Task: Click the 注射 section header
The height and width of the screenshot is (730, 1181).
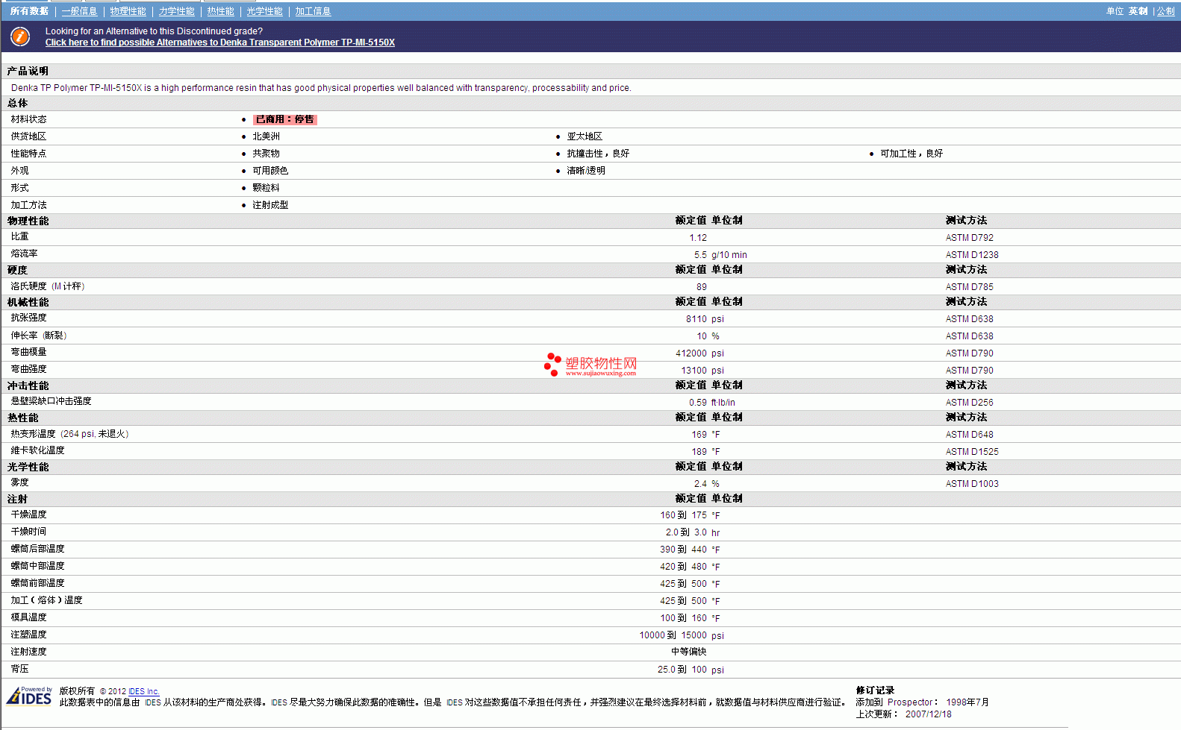Action: [17, 500]
